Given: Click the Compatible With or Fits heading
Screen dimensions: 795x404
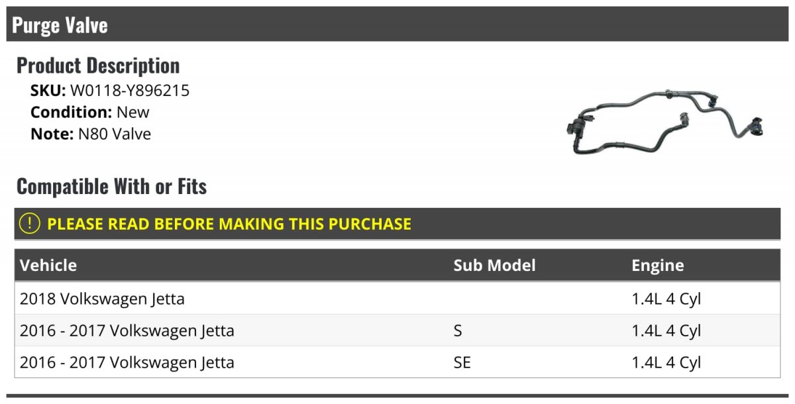Looking at the screenshot, I should pyautogui.click(x=111, y=187).
